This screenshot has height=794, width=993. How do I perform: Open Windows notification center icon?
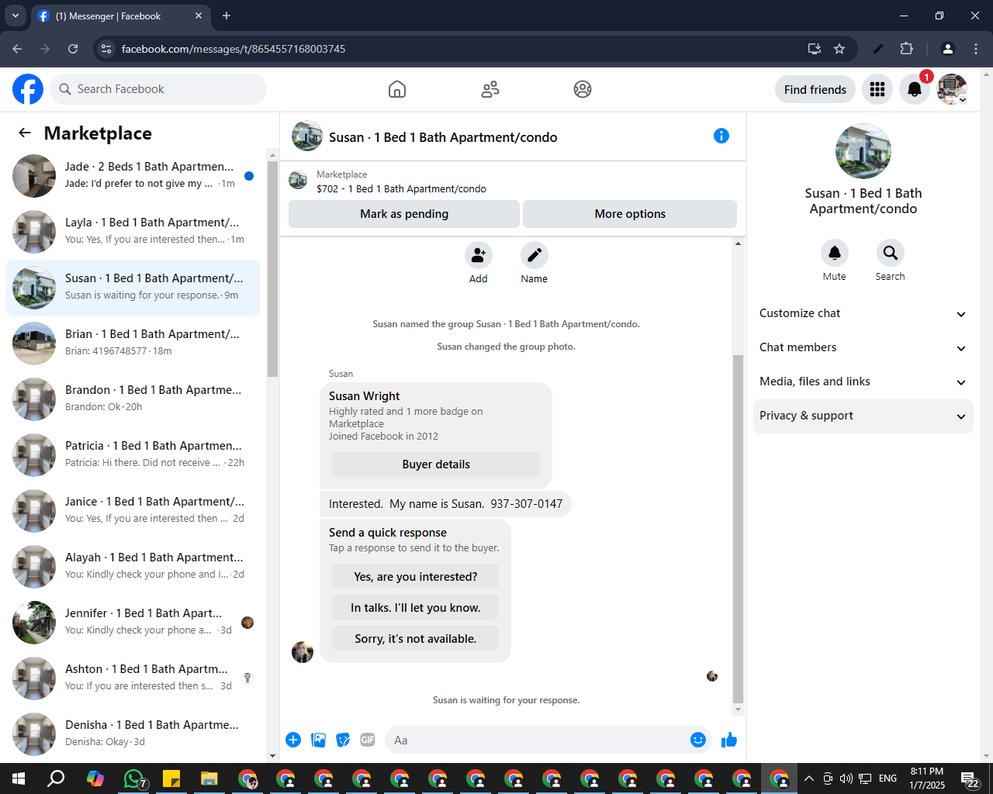tap(971, 779)
